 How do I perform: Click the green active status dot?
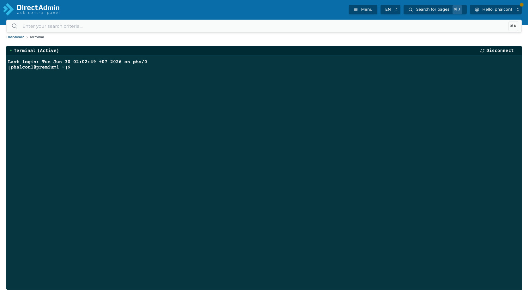pyautogui.click(x=11, y=50)
